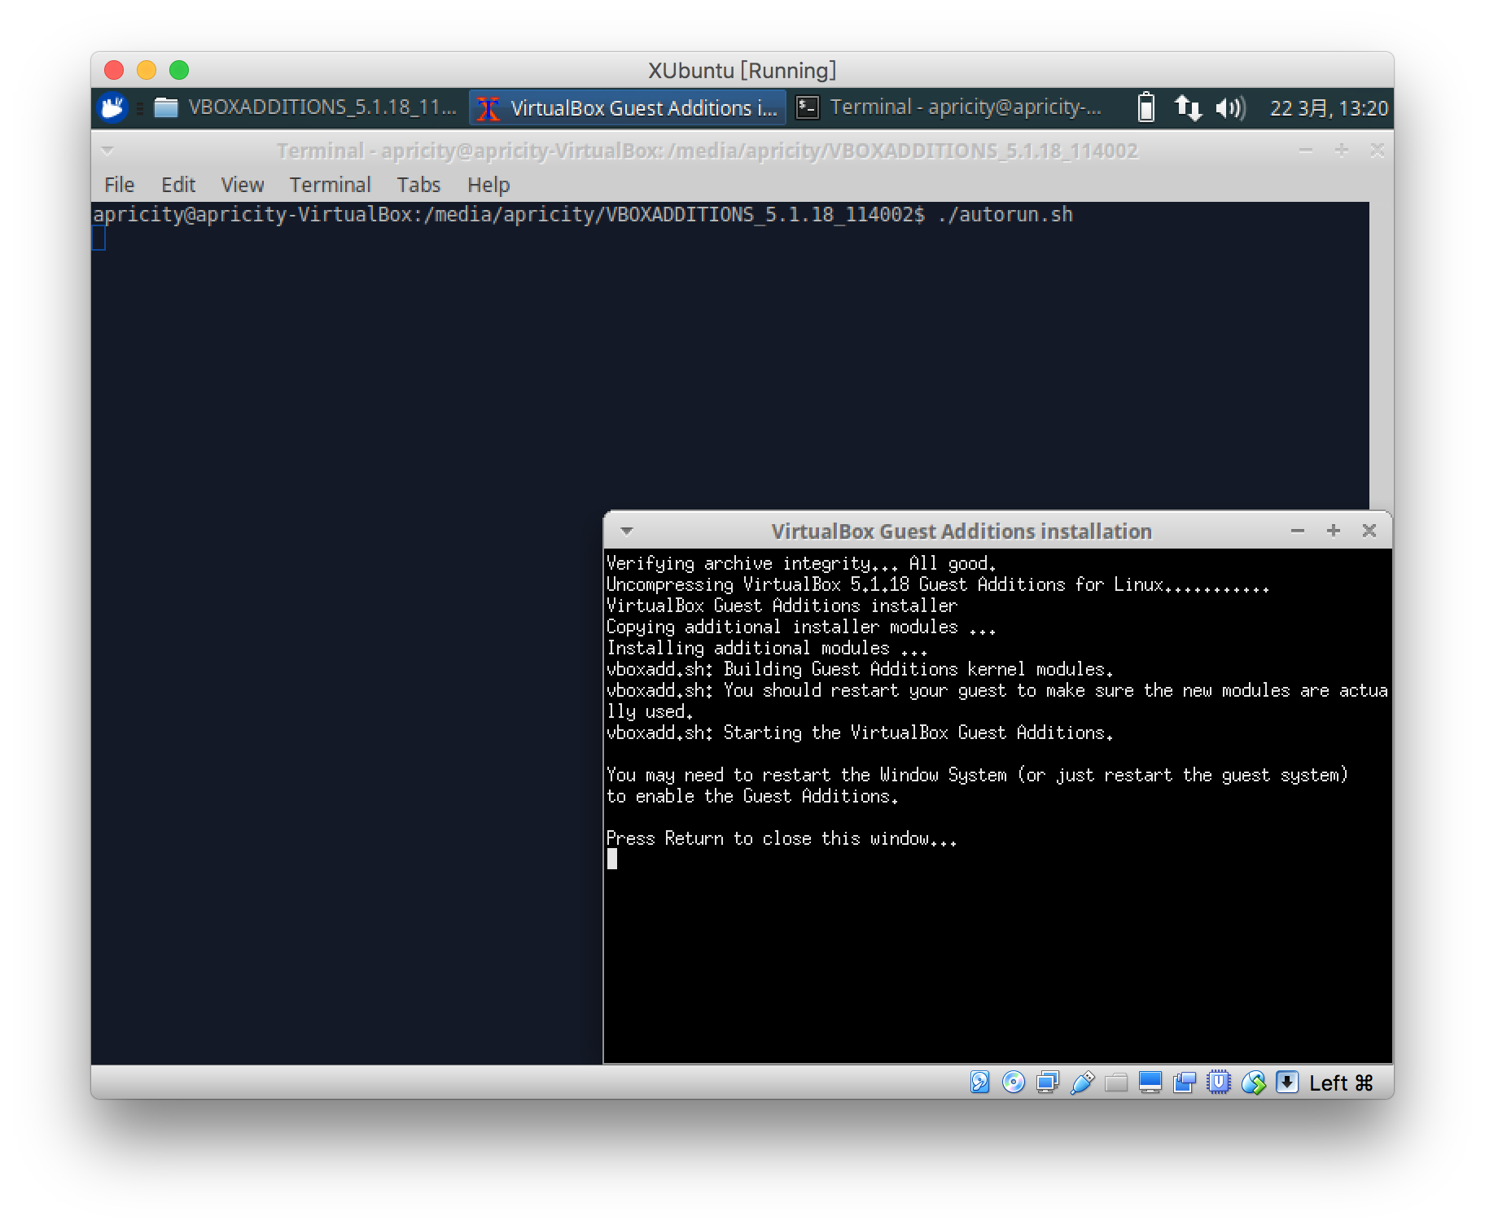
Task: Switch to Terminal taskbar button
Action: pyautogui.click(x=949, y=107)
